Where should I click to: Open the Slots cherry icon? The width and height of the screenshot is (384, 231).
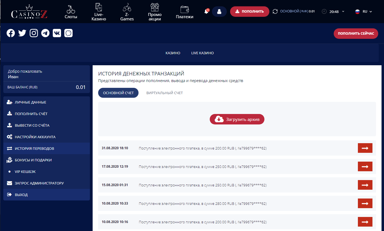[71, 9]
